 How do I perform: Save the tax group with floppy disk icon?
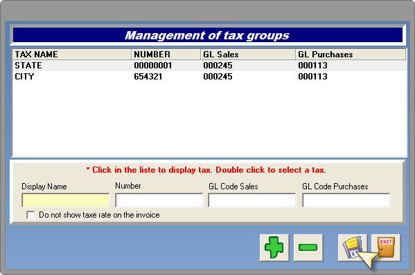(353, 247)
